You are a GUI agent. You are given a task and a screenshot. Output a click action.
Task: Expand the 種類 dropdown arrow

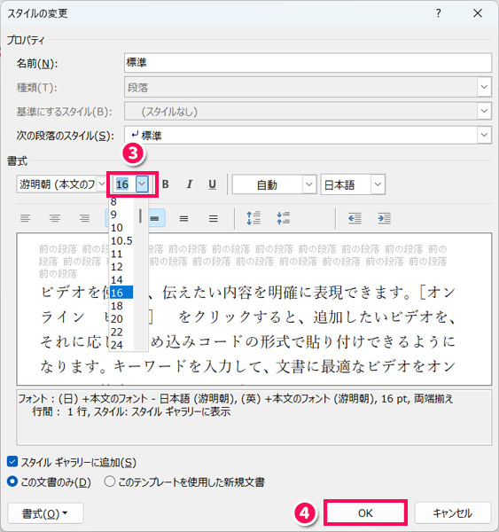[x=484, y=87]
